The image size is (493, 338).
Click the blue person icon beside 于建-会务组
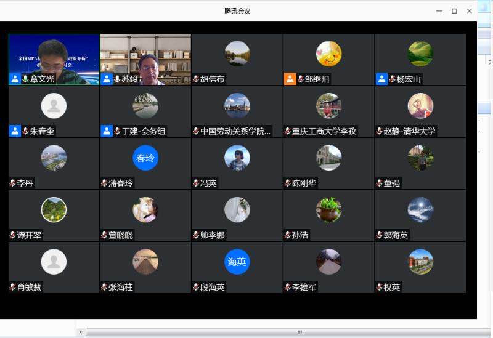coord(107,131)
